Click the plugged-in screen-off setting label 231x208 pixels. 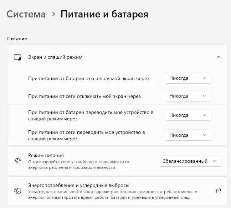[x=84, y=96]
